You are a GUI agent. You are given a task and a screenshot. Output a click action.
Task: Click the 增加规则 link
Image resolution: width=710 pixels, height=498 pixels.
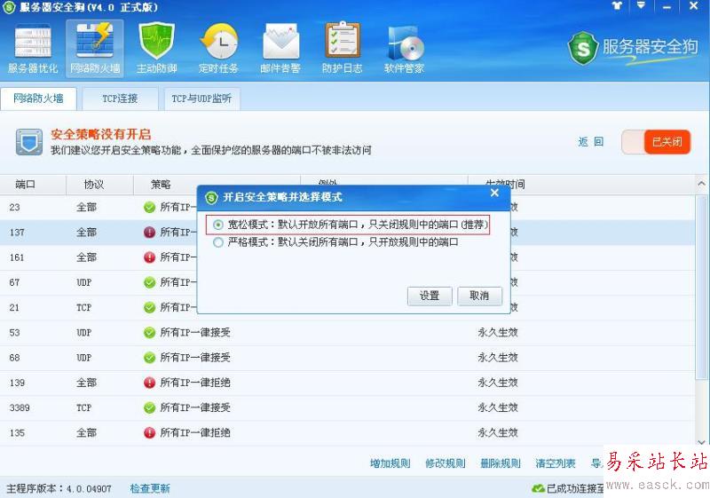390,463
